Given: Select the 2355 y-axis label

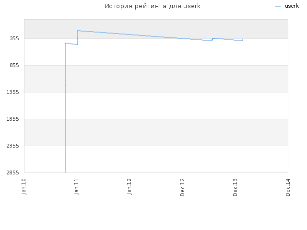Looking at the screenshot, I should point(13,146).
